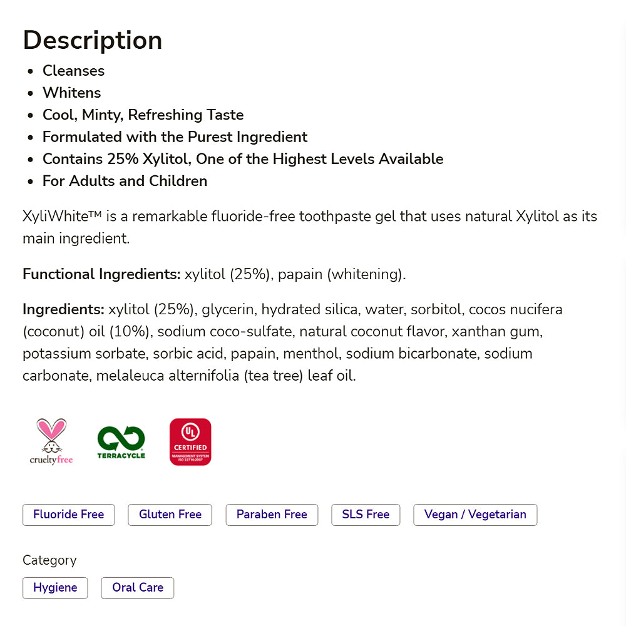
Task: Click the "Cool, Minty, Refreshing Taste" bullet
Action: [143, 115]
